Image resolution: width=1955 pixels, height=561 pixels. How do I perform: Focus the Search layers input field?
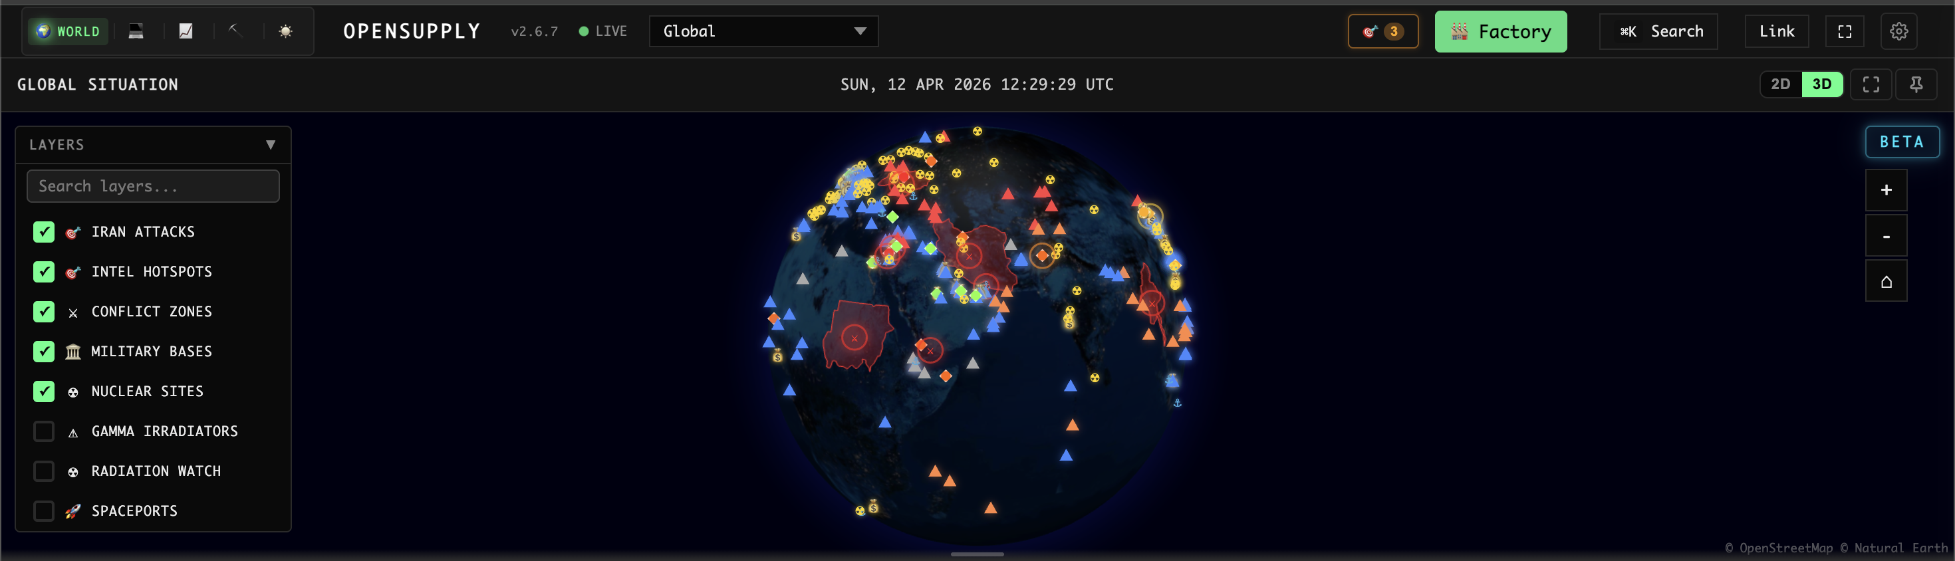(154, 185)
